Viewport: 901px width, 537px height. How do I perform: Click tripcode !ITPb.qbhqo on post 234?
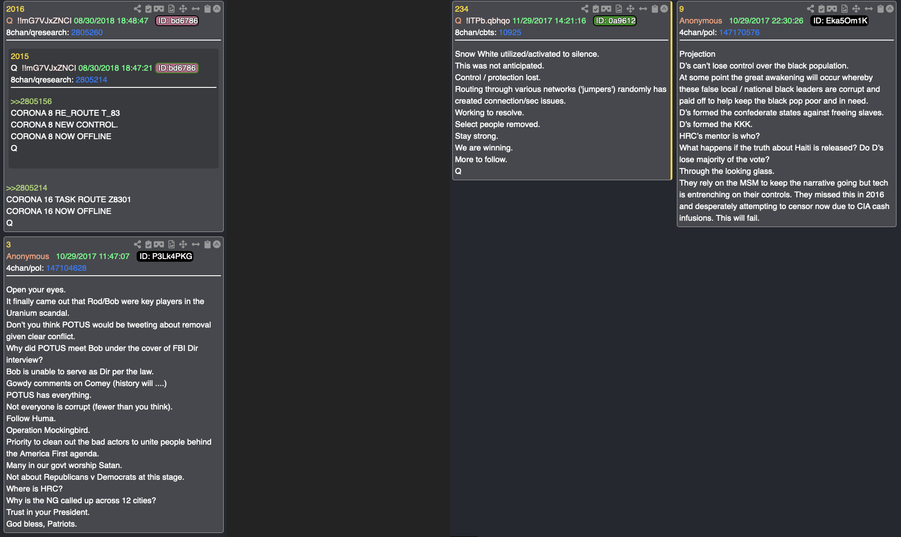pos(488,21)
